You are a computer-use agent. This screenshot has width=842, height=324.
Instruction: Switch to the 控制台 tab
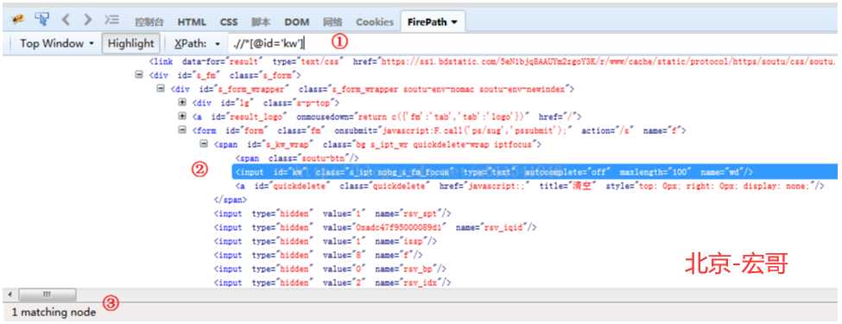click(x=149, y=22)
